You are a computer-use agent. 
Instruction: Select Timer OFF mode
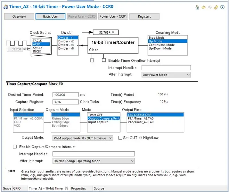(x=104, y=115)
